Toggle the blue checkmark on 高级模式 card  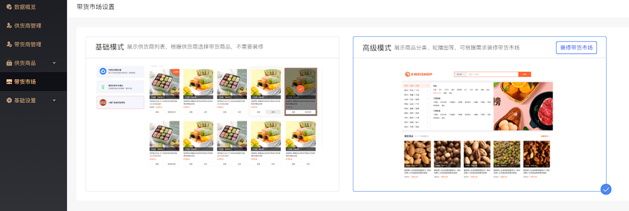tap(606, 190)
